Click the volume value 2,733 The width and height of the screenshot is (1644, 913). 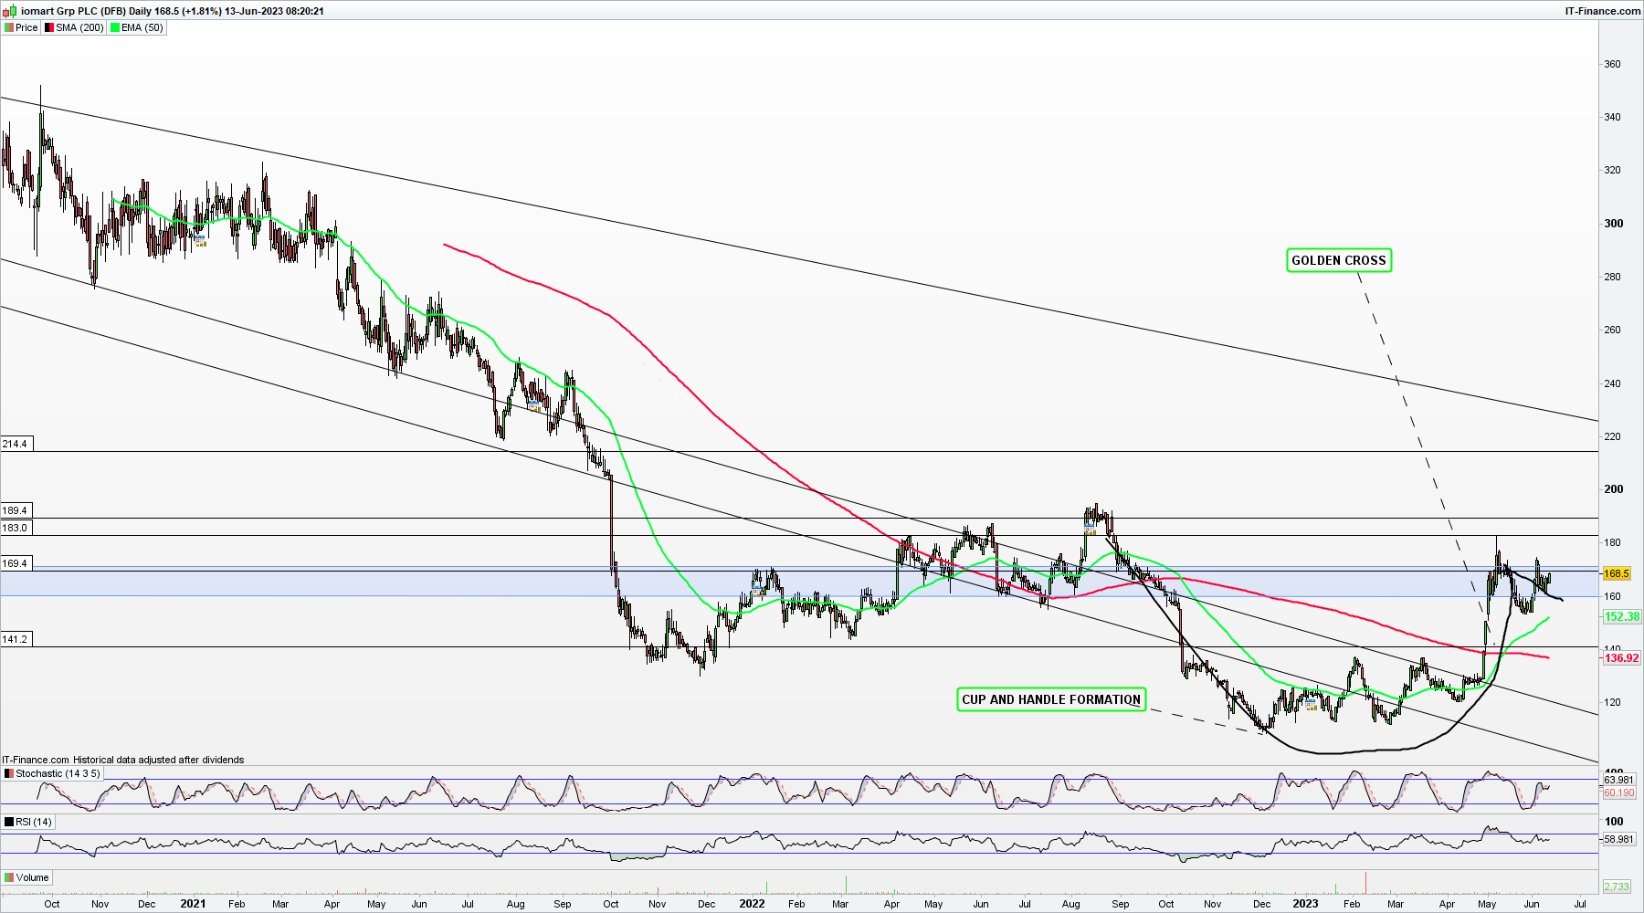[1617, 887]
